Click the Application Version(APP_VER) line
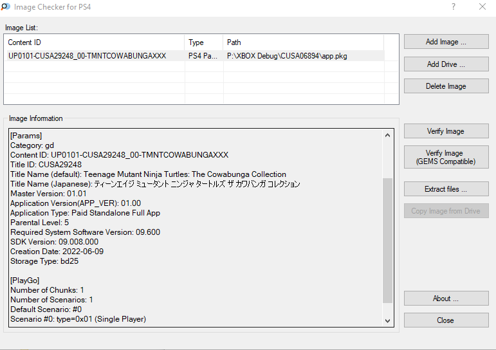The height and width of the screenshot is (350, 496). pos(76,203)
